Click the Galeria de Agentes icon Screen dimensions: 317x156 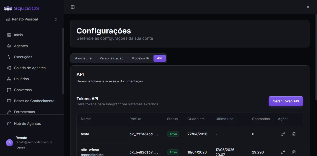coord(9,68)
